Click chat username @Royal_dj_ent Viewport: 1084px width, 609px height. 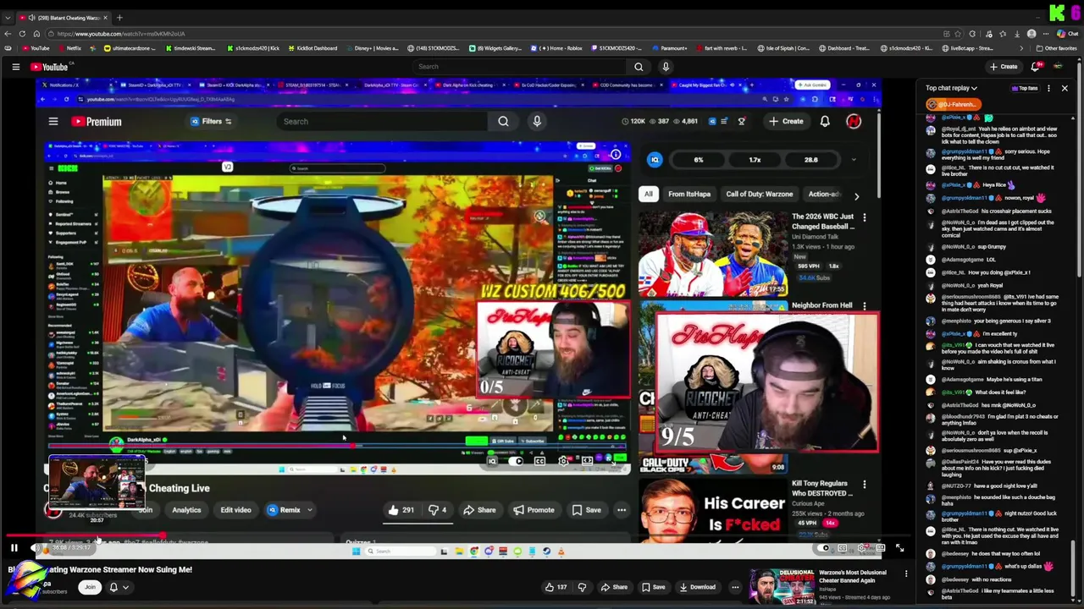(960, 129)
